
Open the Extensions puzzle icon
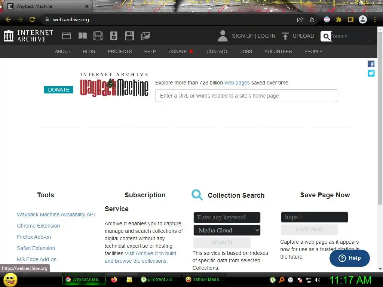tap(338, 19)
